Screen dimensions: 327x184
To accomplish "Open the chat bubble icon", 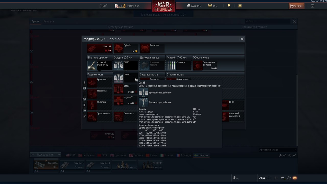I will pos(289,178).
